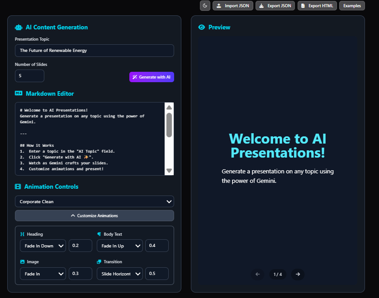Screen dimensions: 379x298
Task: Toggle theme with the moon icon
Action: coord(205,6)
